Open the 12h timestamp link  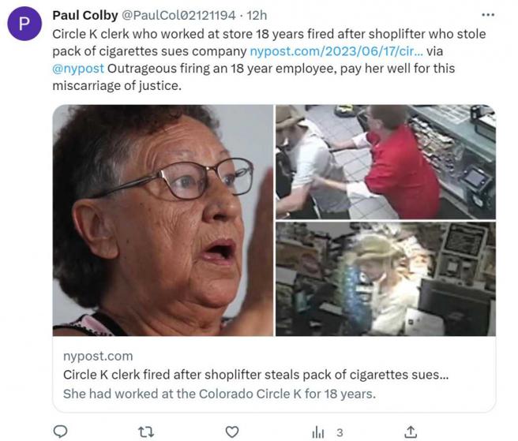pos(257,15)
